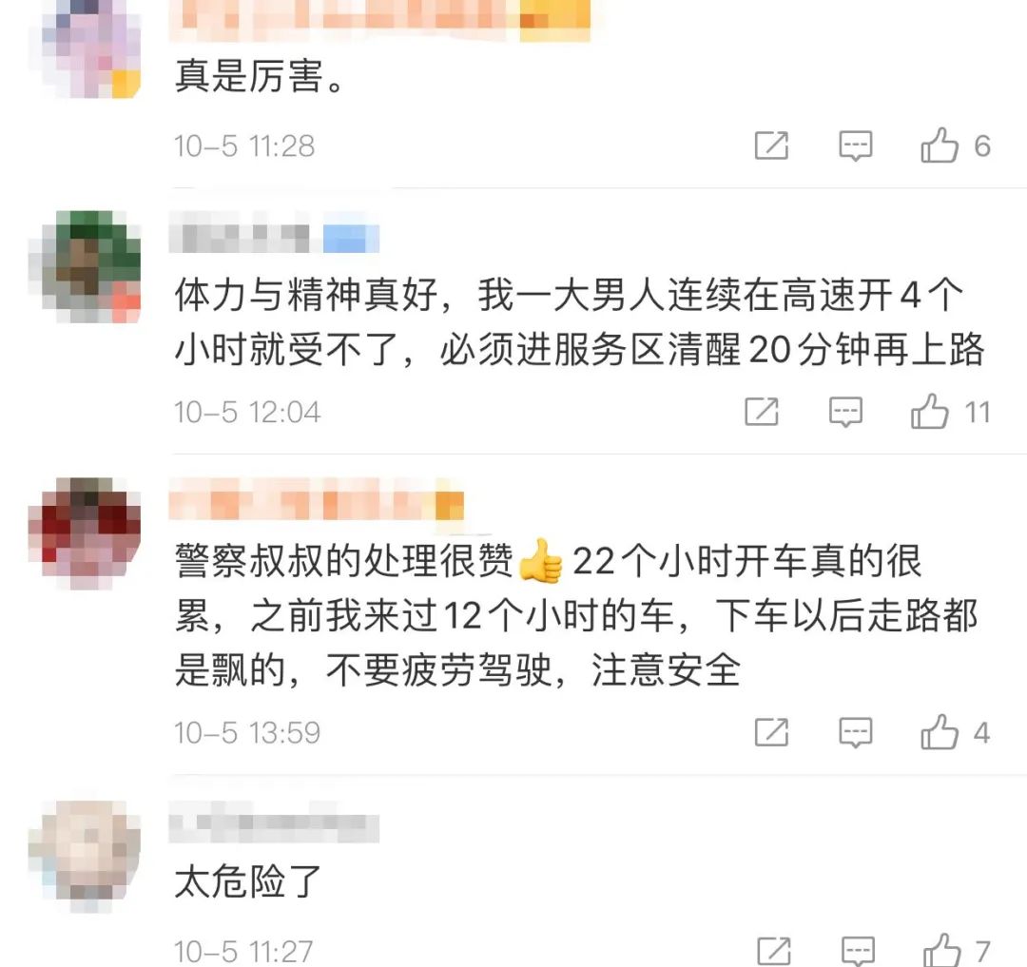Tap the comment text "太危险了"

pos(247,881)
